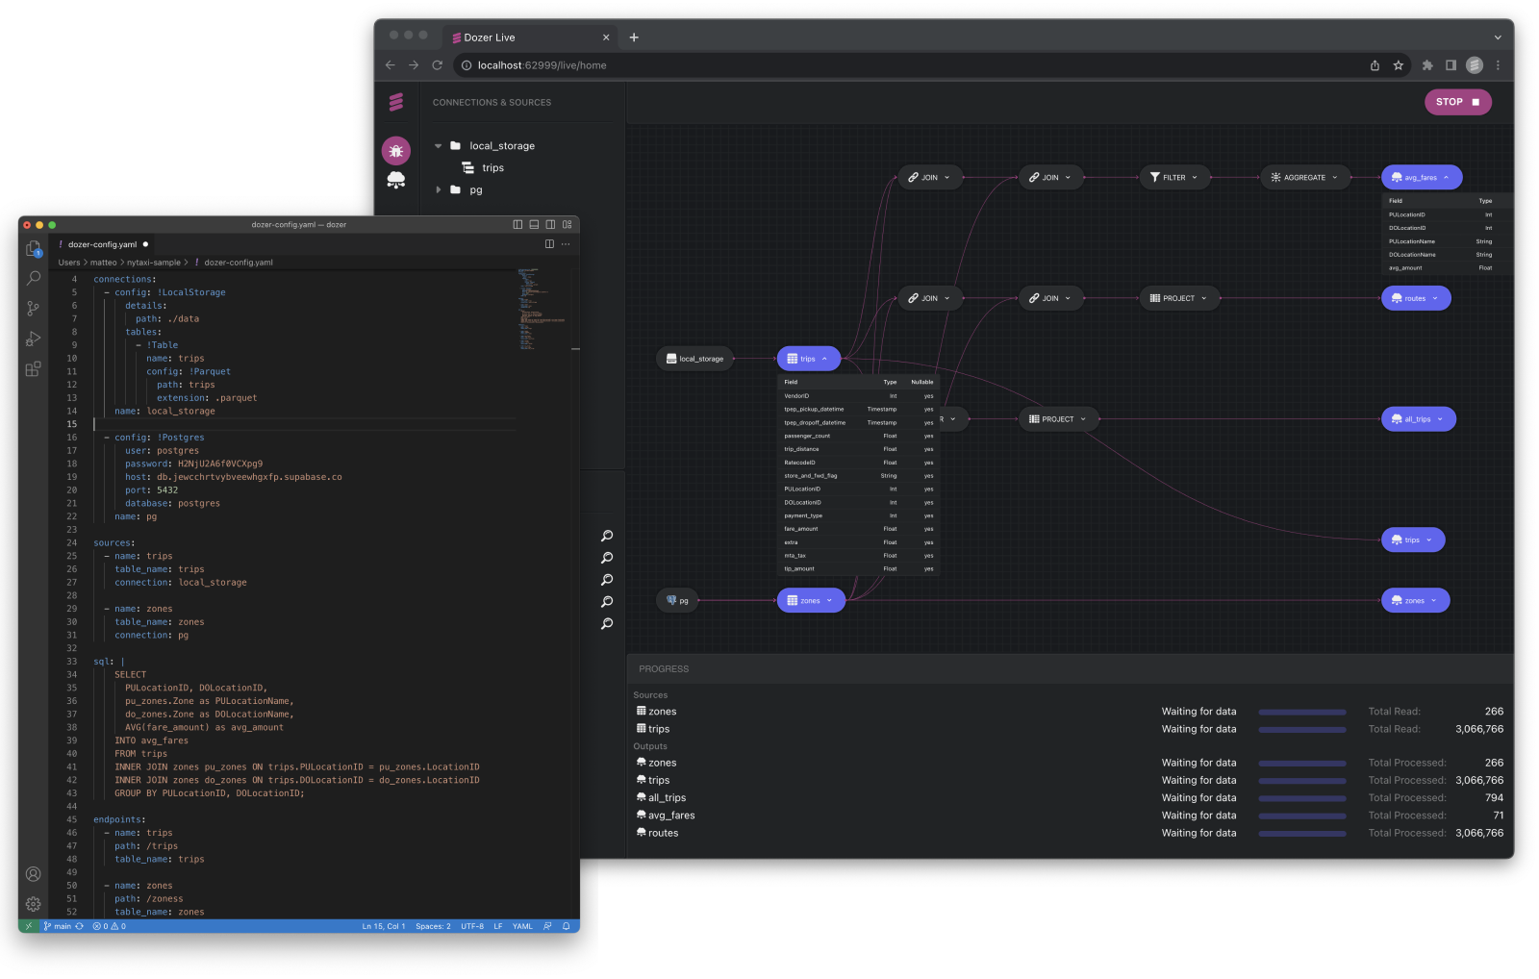Open a new browser tab

[x=634, y=38]
